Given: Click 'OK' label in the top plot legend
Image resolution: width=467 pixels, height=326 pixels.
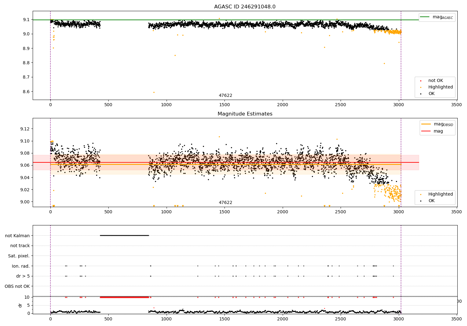Looking at the screenshot, I should pyautogui.click(x=432, y=93).
